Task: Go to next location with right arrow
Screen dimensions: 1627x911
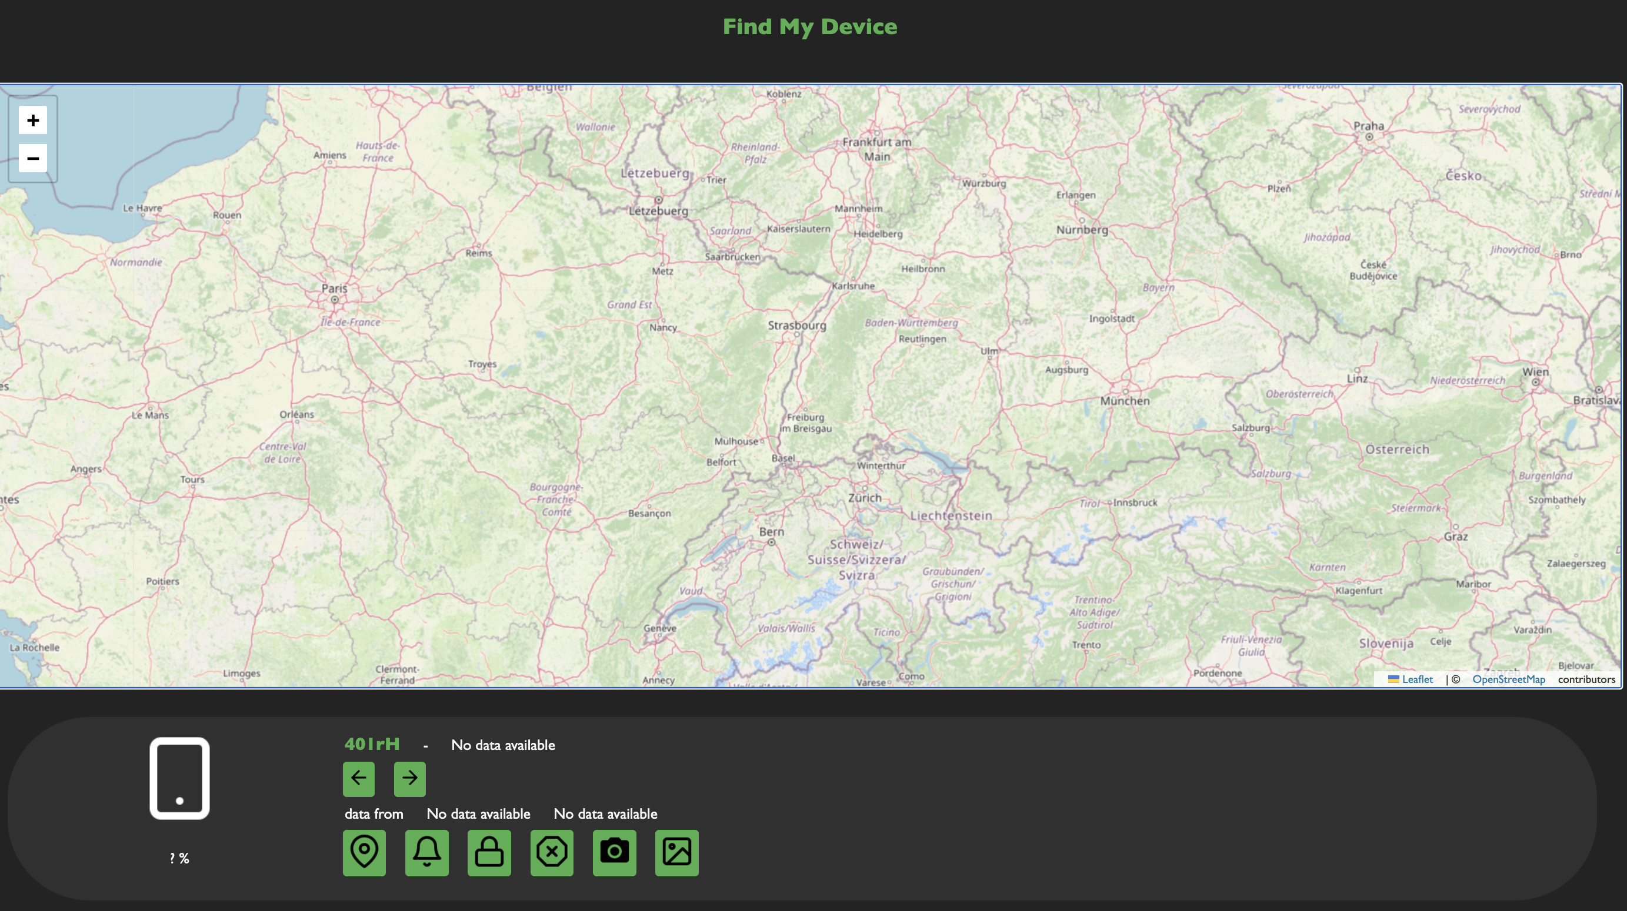Action: click(409, 779)
